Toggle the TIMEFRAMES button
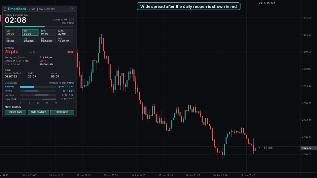The height and width of the screenshot is (178, 317). click(x=38, y=112)
